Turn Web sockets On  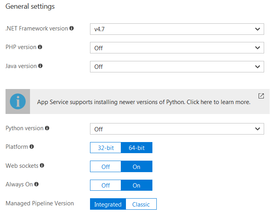point(137,167)
